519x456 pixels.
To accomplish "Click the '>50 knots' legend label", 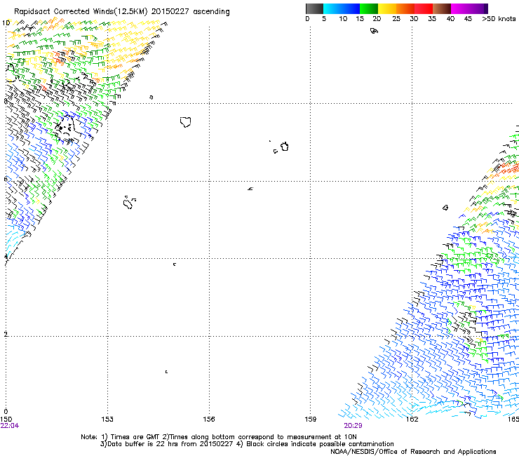I will tap(499, 19).
